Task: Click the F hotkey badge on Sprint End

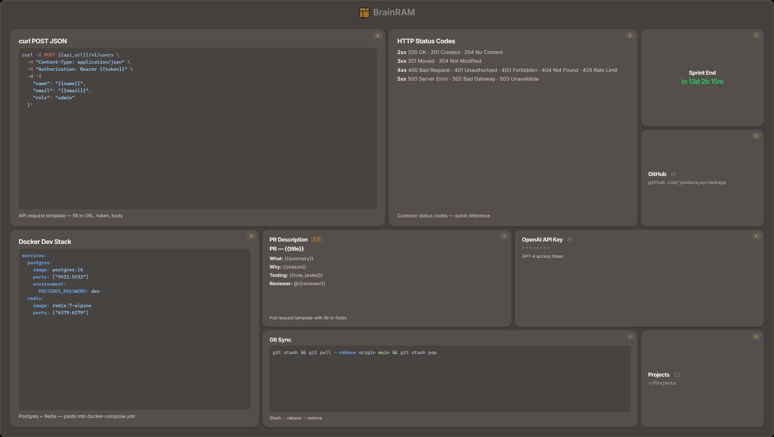Action: [x=756, y=35]
